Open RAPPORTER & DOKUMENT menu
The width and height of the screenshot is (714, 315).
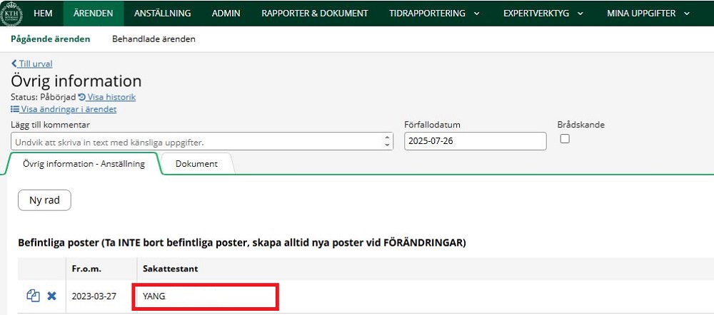pyautogui.click(x=315, y=13)
